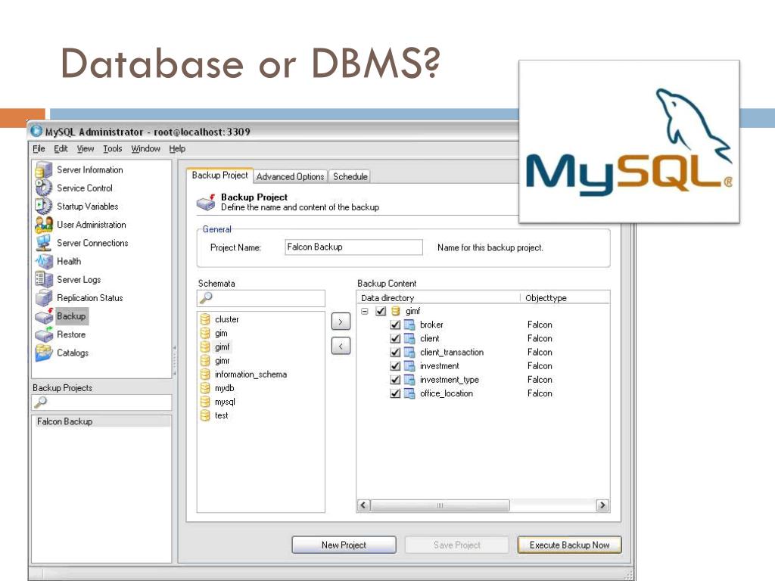Click the Service Control gear icon
Image resolution: width=775 pixels, height=581 pixels.
click(43, 188)
